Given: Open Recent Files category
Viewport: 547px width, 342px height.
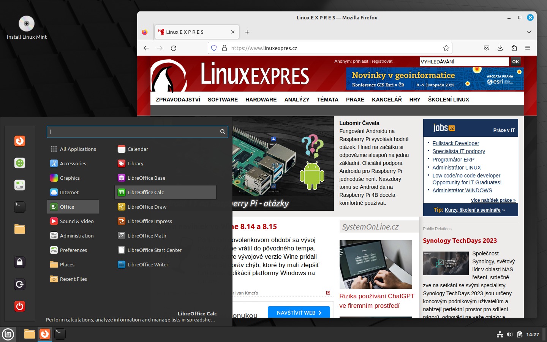Looking at the screenshot, I should (73, 279).
